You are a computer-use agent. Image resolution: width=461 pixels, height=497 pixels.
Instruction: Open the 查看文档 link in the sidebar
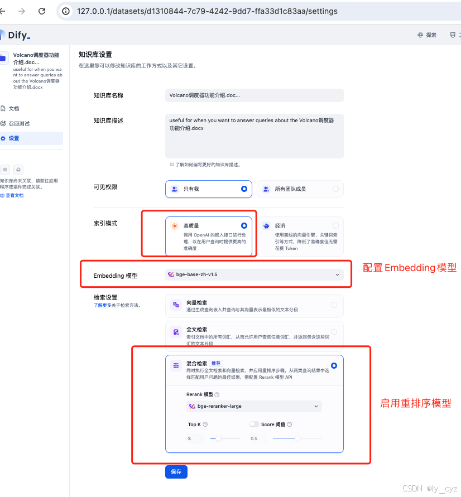coord(15,195)
